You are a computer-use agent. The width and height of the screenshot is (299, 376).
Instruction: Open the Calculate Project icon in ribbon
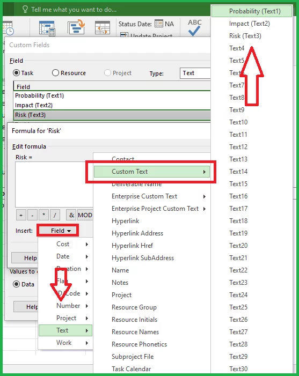coord(47,28)
